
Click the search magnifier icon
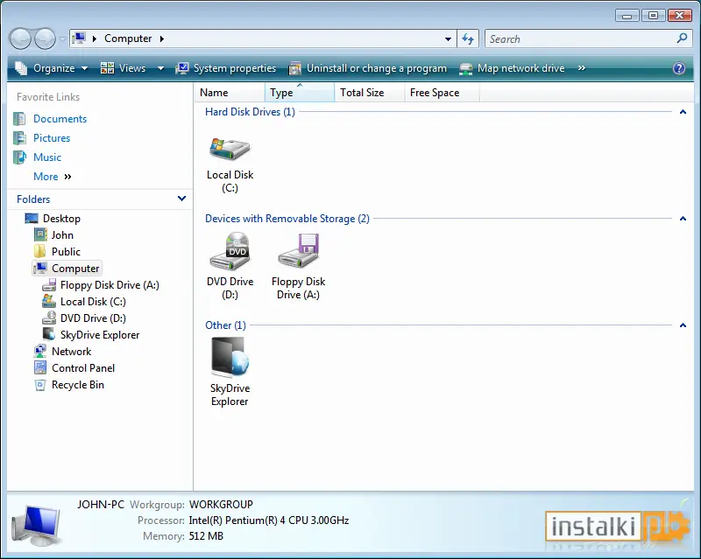coord(682,38)
